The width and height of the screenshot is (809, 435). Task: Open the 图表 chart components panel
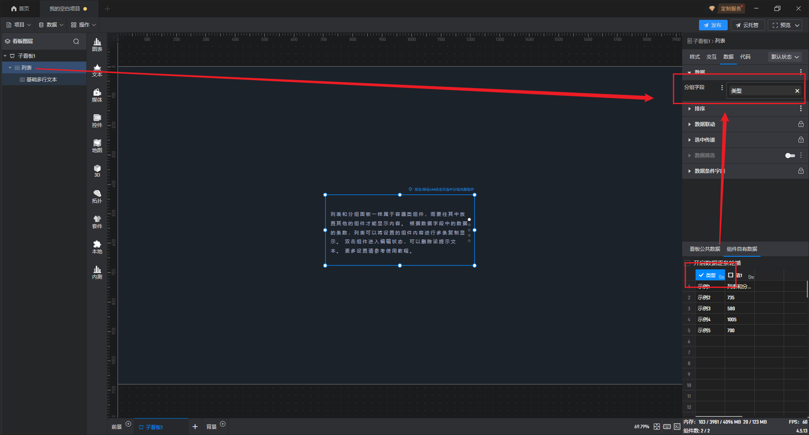tap(97, 44)
